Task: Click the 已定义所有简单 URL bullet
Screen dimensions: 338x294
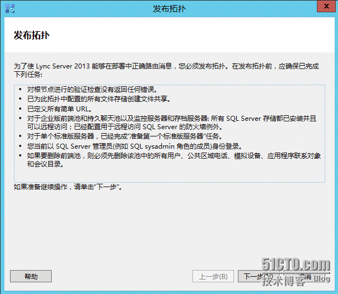Action: 60,109
